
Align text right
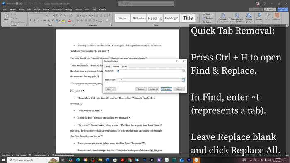85,20
